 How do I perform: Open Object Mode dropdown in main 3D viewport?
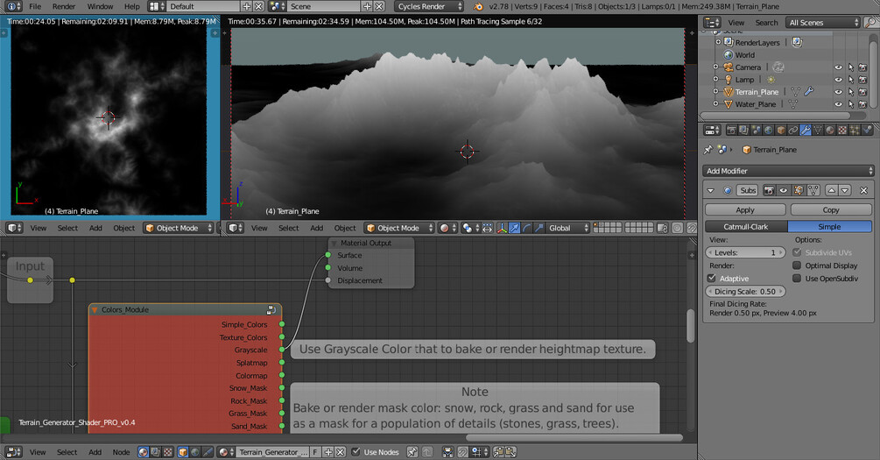click(399, 228)
